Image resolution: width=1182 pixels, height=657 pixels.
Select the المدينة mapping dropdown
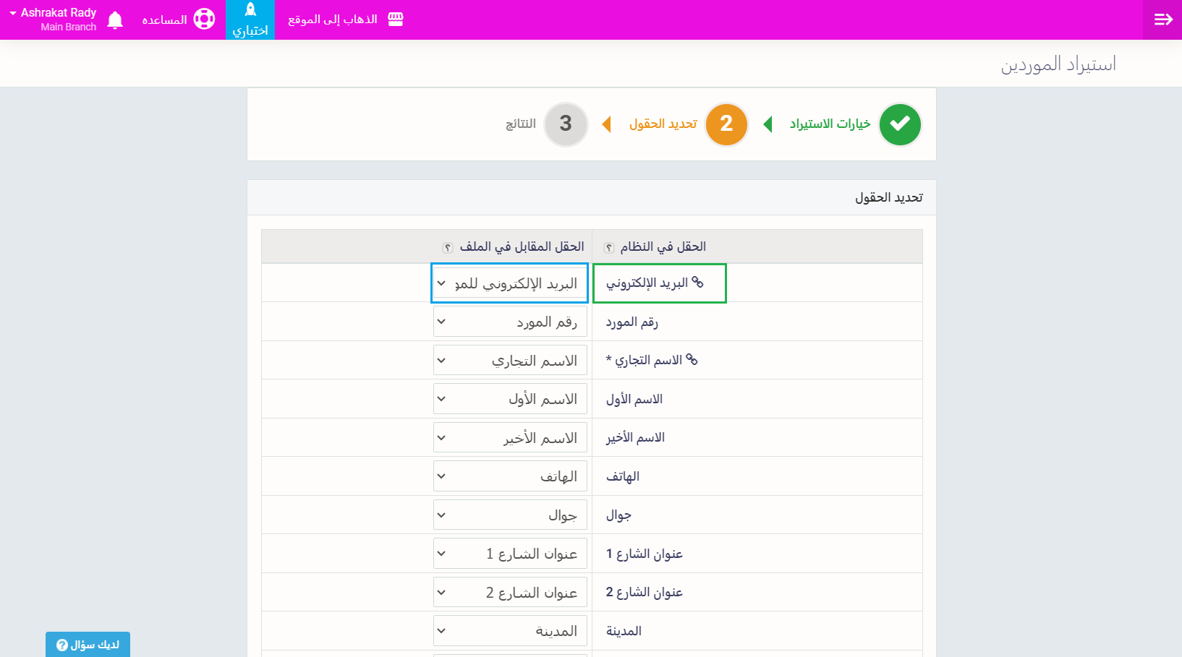pos(509,631)
